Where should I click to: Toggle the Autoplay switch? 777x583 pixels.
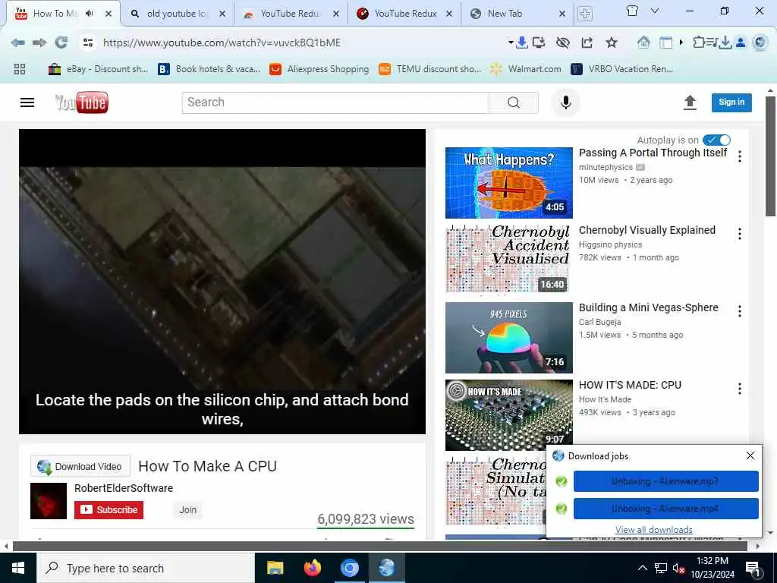coord(716,140)
